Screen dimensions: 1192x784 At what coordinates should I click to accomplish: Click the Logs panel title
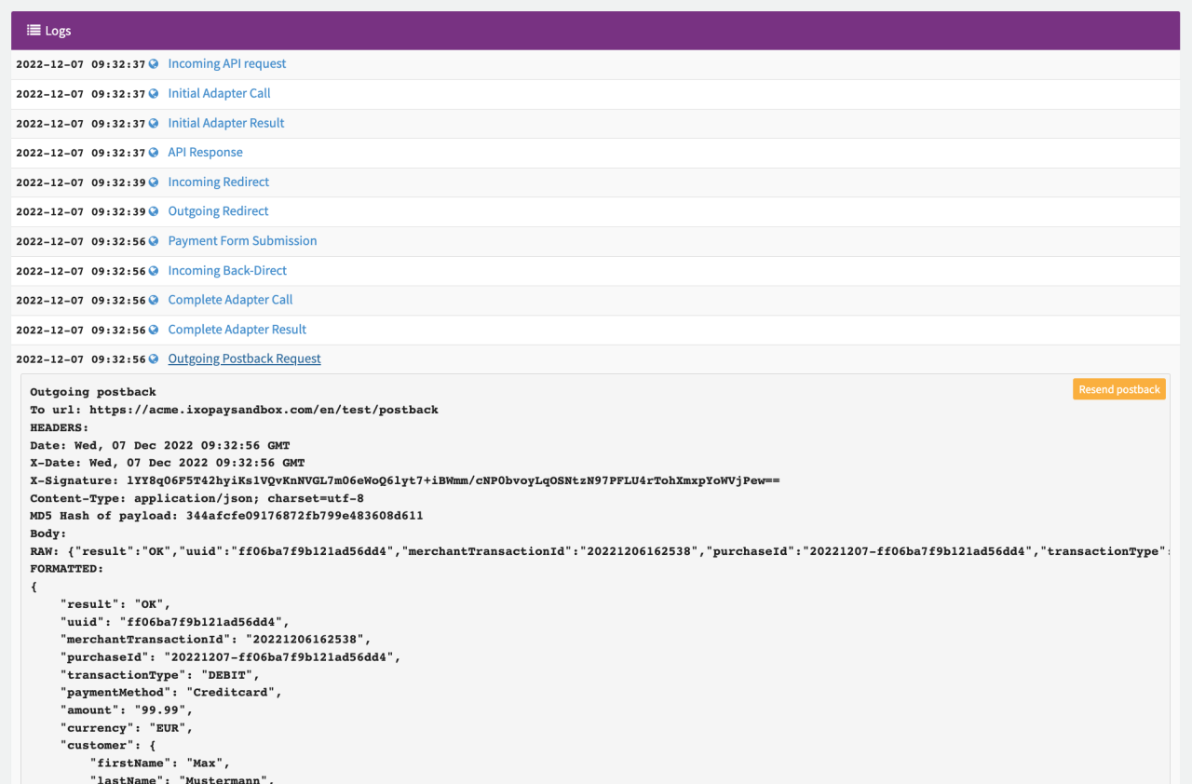click(58, 31)
